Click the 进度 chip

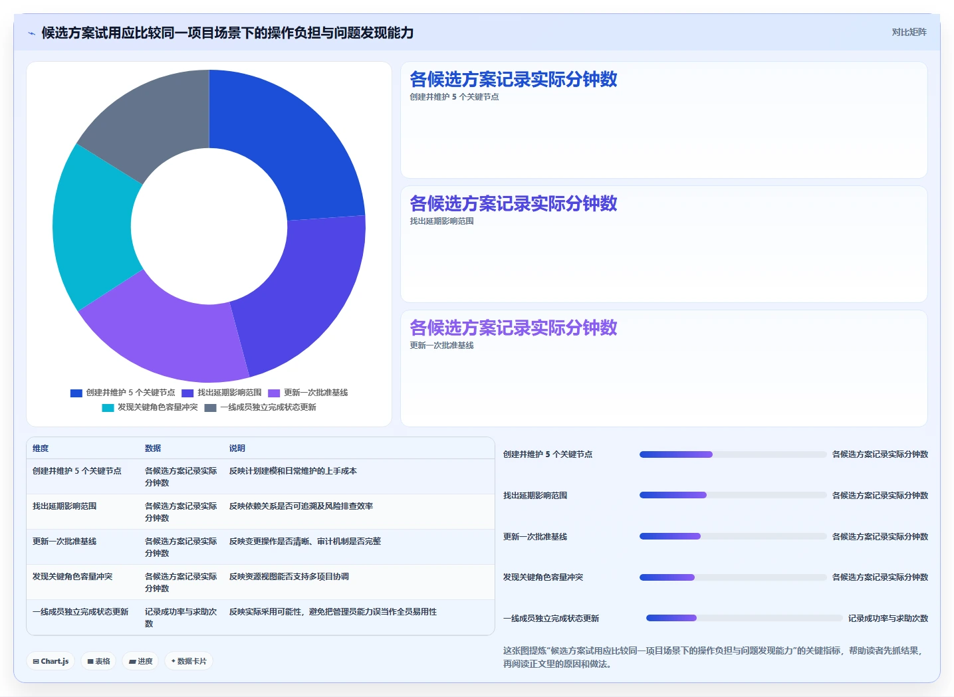tap(140, 661)
